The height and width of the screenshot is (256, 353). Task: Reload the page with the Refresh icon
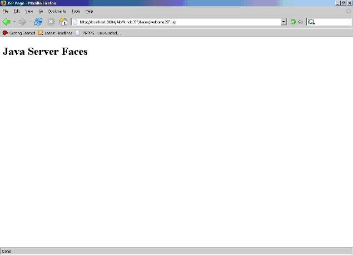pos(38,22)
